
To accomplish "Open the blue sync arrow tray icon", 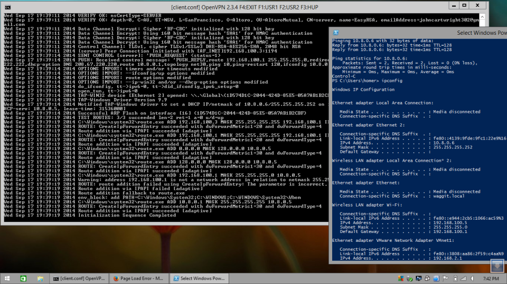I will click(436, 279).
